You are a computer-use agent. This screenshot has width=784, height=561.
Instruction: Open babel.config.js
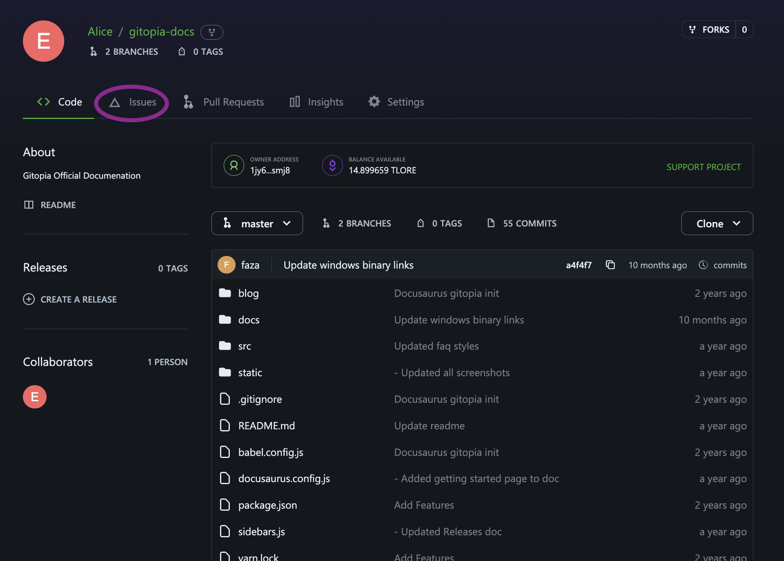point(270,452)
